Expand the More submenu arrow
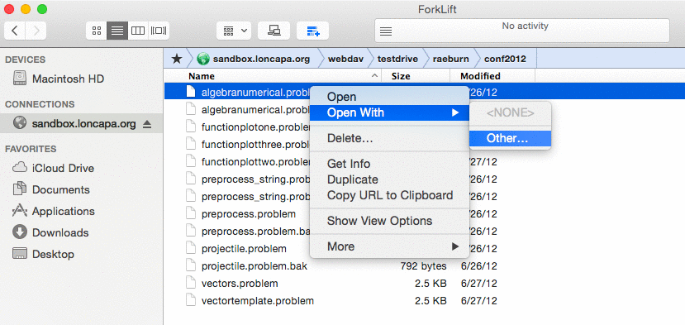This screenshot has width=685, height=325. (455, 246)
